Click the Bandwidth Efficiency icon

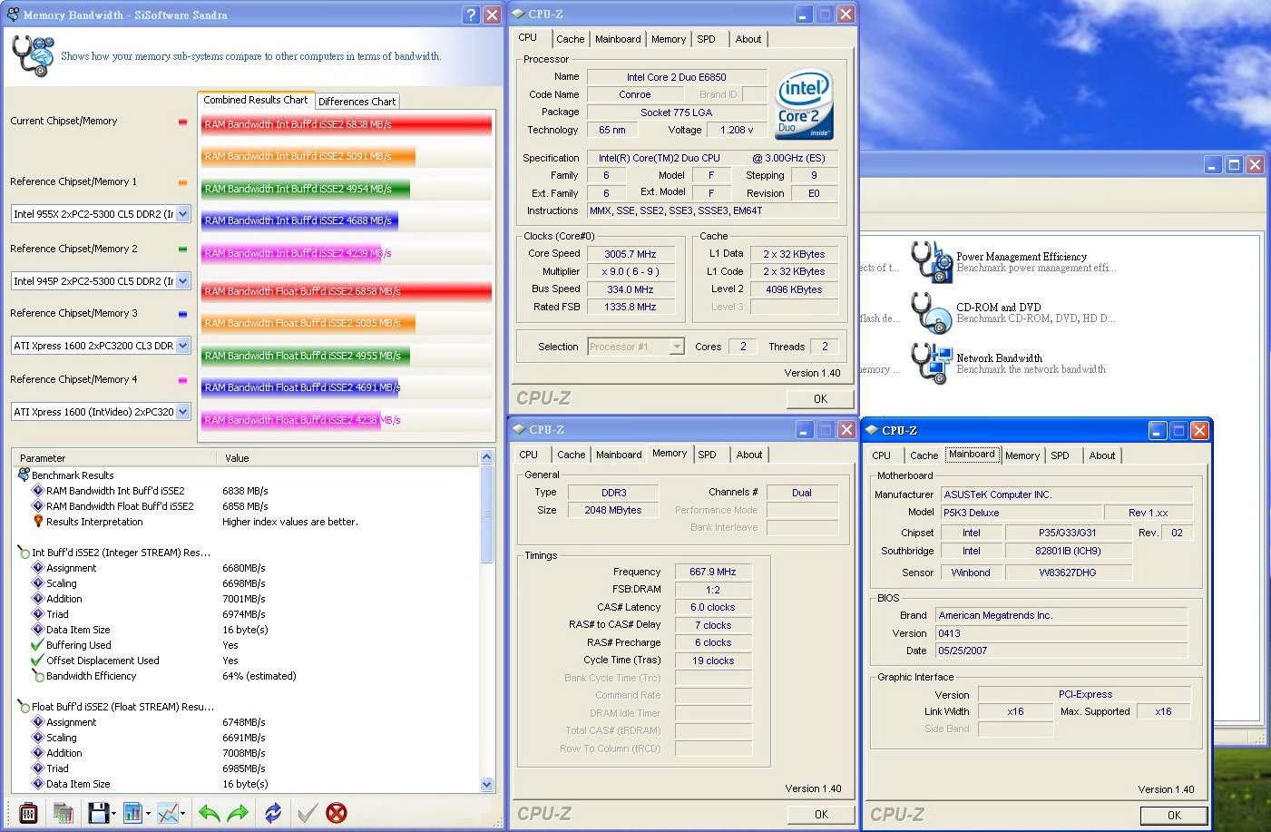pos(38,676)
